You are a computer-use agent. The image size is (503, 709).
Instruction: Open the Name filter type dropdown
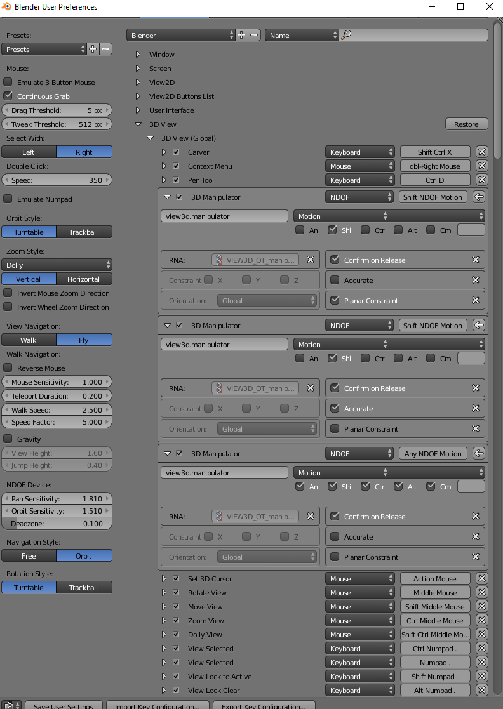(x=302, y=36)
